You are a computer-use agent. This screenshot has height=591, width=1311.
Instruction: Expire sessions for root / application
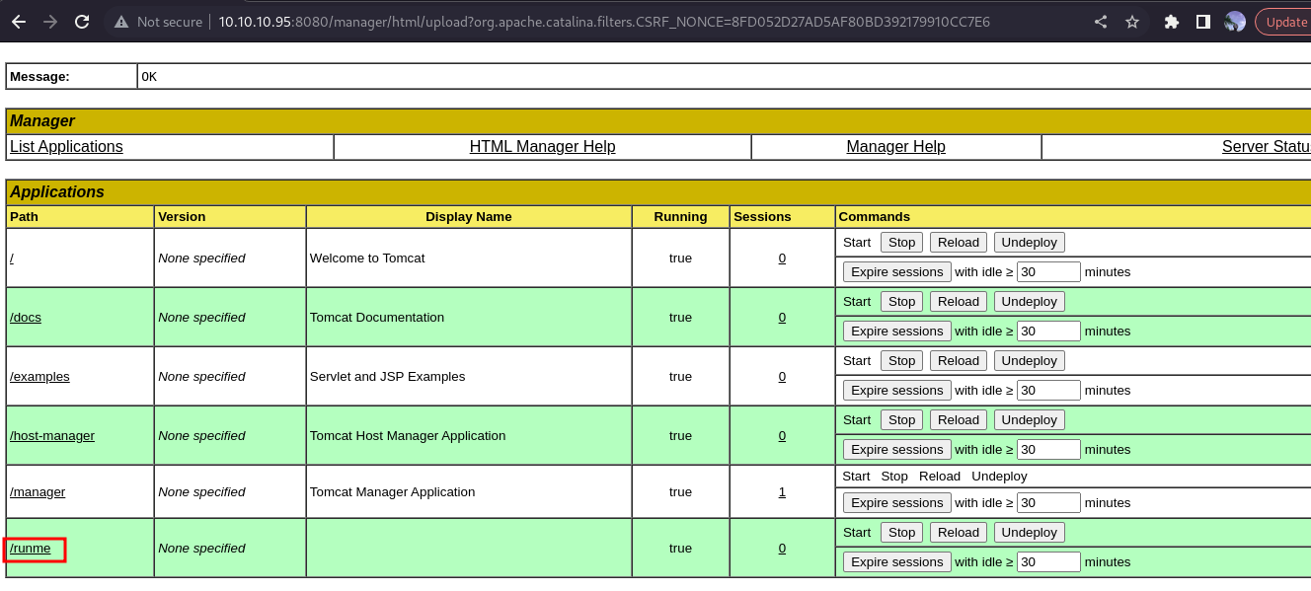click(x=897, y=272)
